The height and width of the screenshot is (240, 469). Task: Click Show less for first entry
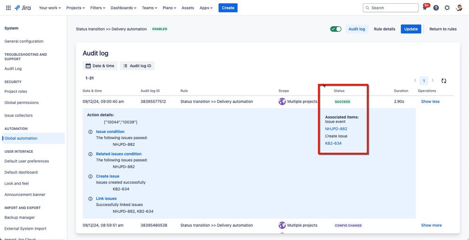[x=431, y=102]
